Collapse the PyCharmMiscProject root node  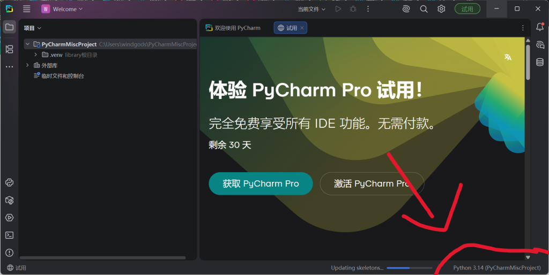27,44
